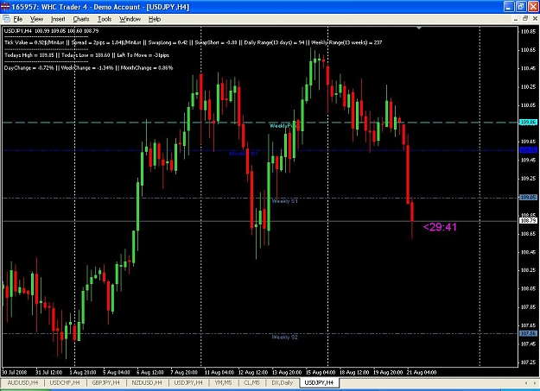Switch to the CL,M5 chart tab
The image size is (540, 391).
point(251,382)
